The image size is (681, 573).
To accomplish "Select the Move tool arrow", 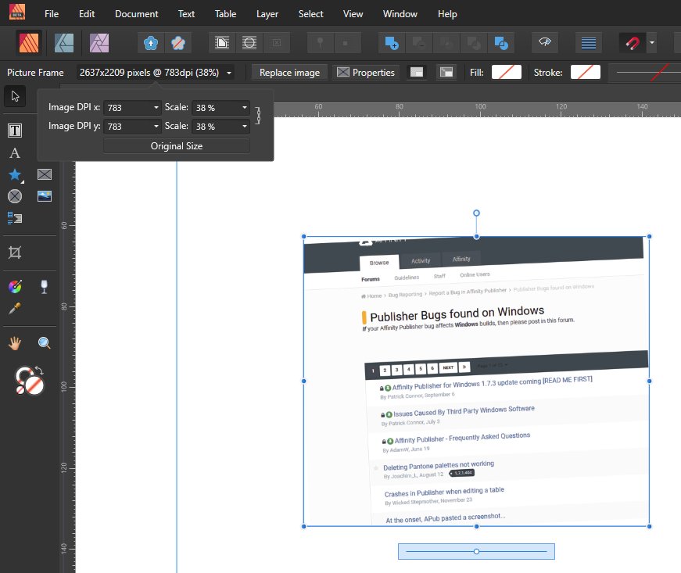I will point(15,96).
